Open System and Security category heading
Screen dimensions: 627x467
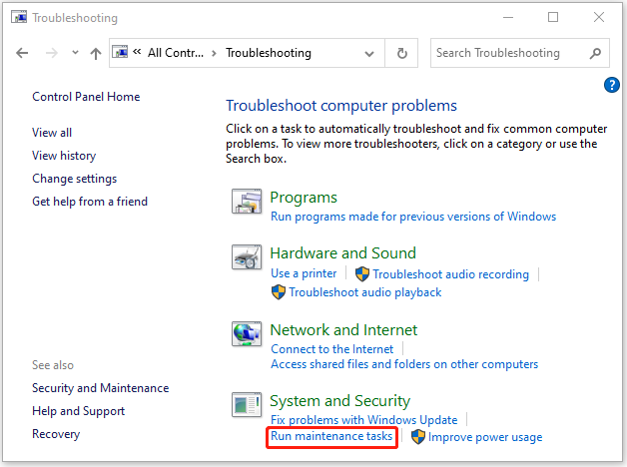coord(339,401)
